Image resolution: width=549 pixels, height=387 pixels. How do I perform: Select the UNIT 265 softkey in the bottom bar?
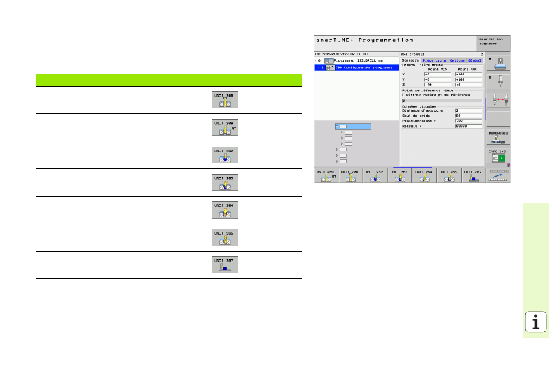point(448,175)
